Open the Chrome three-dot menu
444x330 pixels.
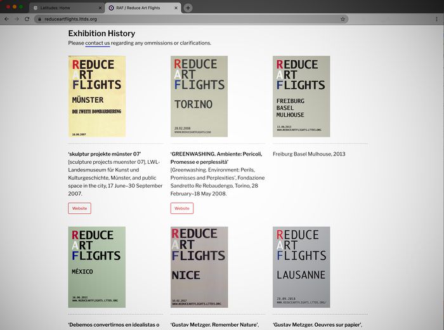pyautogui.click(x=436, y=19)
